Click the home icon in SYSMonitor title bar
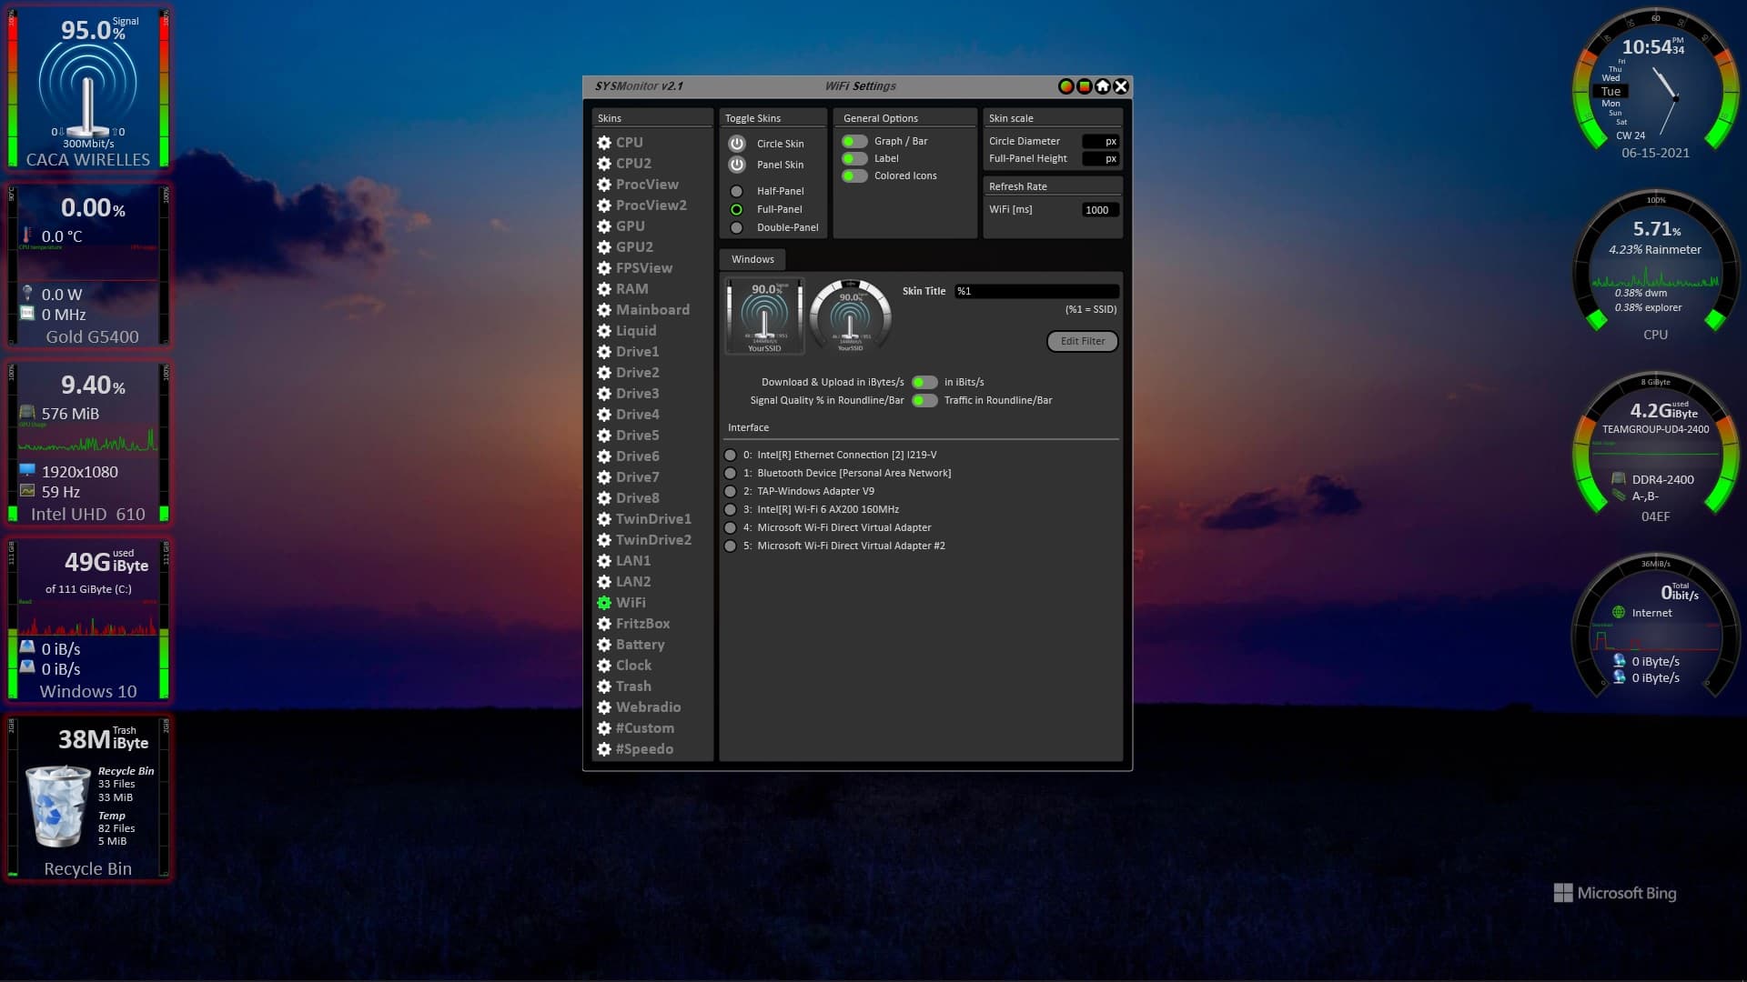Viewport: 1747px width, 982px height. pyautogui.click(x=1103, y=86)
